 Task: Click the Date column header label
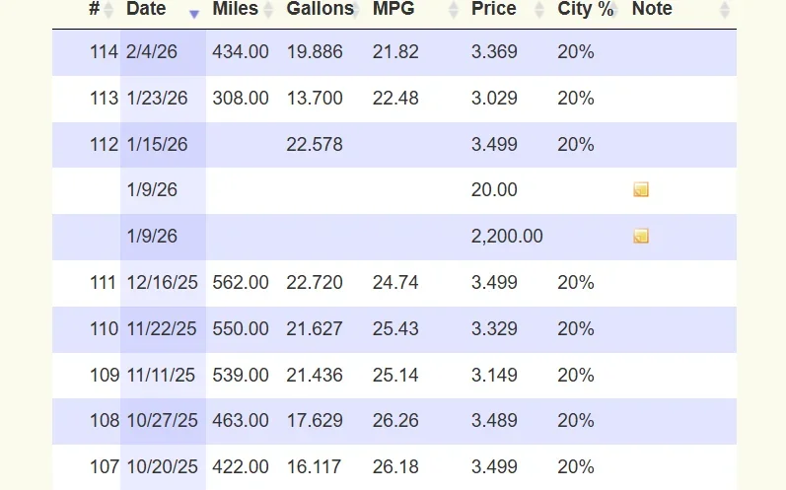click(x=146, y=9)
